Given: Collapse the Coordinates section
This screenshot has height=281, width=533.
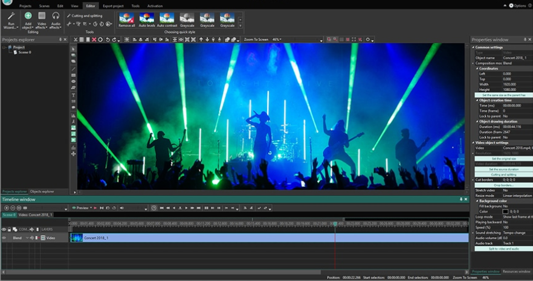Looking at the screenshot, I should 477,69.
